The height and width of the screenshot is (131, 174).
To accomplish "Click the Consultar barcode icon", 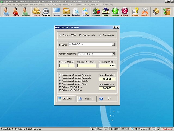I will tap(46, 12).
